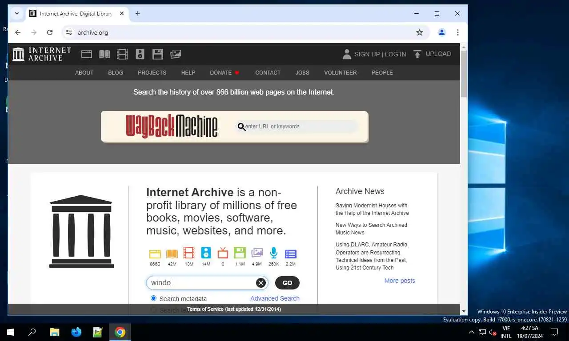Open the taskbar clock showing 4:27
This screenshot has width=569, height=341.
pos(530,332)
